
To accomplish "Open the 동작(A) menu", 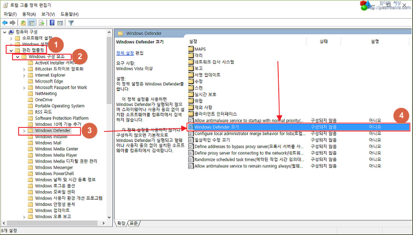I will click(x=29, y=14).
